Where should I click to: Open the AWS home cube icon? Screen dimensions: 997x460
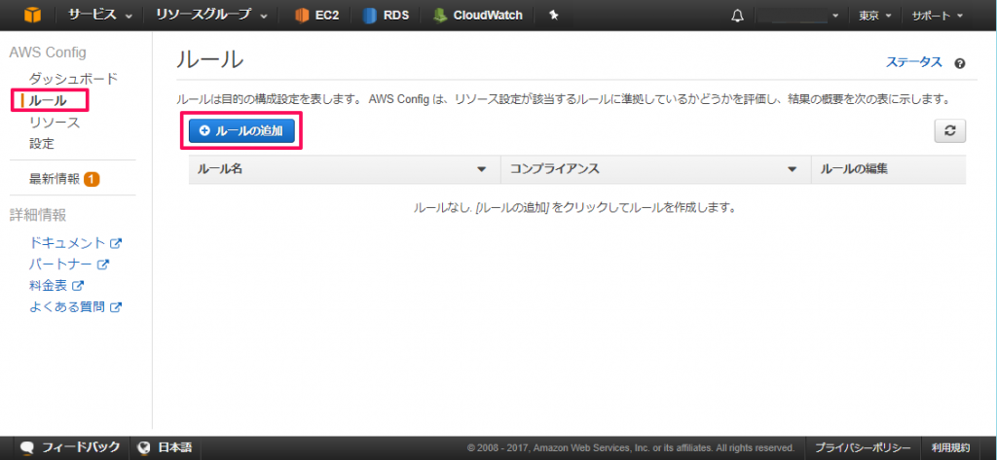point(32,16)
